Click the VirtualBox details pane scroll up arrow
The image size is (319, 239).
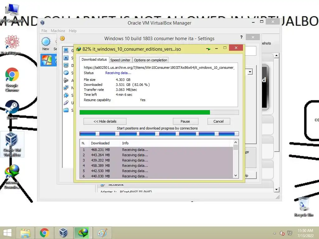tap(277, 55)
